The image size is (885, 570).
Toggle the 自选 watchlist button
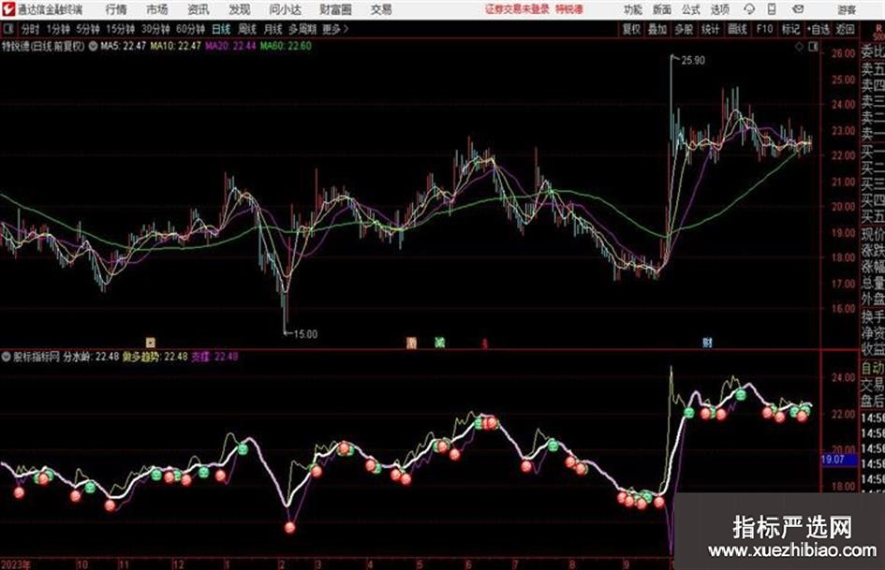pyautogui.click(x=819, y=29)
